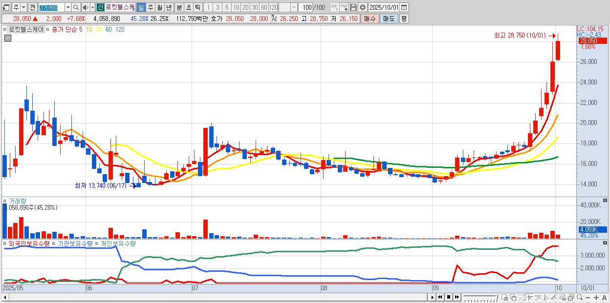Click the plus zoom-in icon in bottom toolbar

[596, 297]
